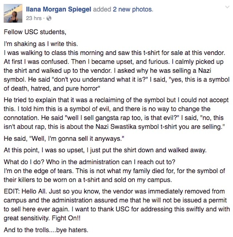Click the 'At first I was confused' line

point(114,62)
